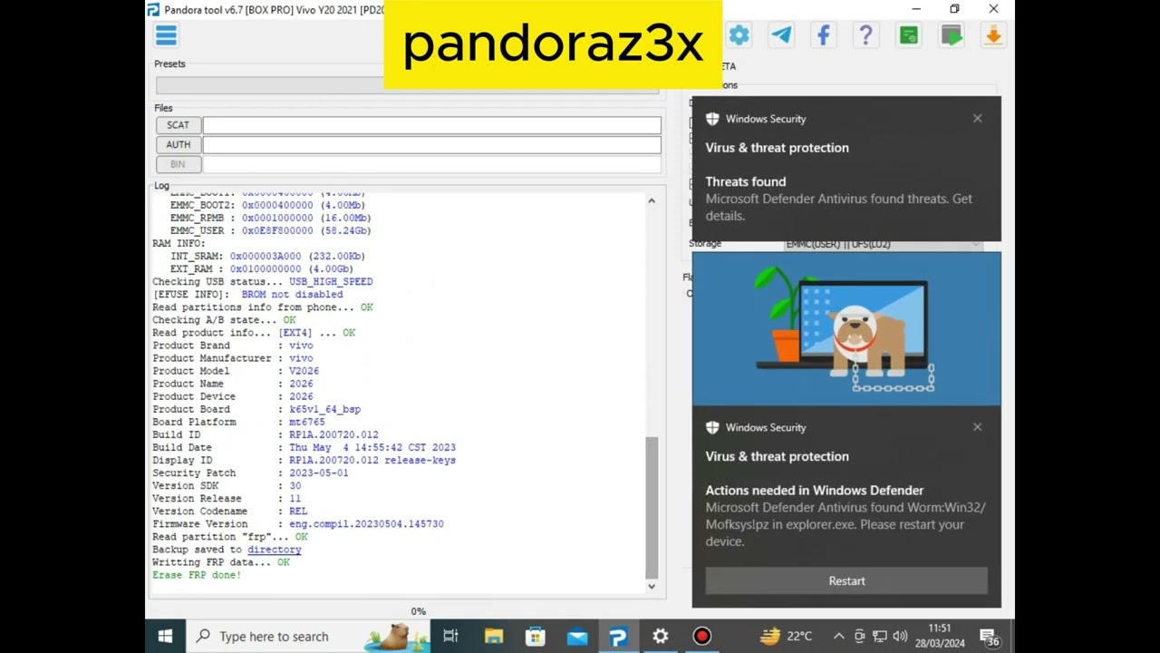The width and height of the screenshot is (1160, 653).
Task: Open the clock showing 11:51
Action: 940,636
